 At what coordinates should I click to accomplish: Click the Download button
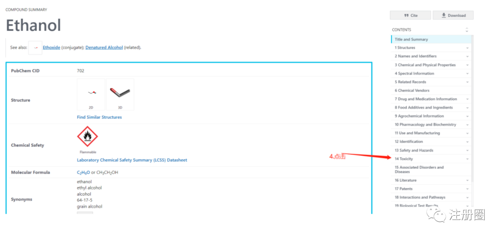453,15
